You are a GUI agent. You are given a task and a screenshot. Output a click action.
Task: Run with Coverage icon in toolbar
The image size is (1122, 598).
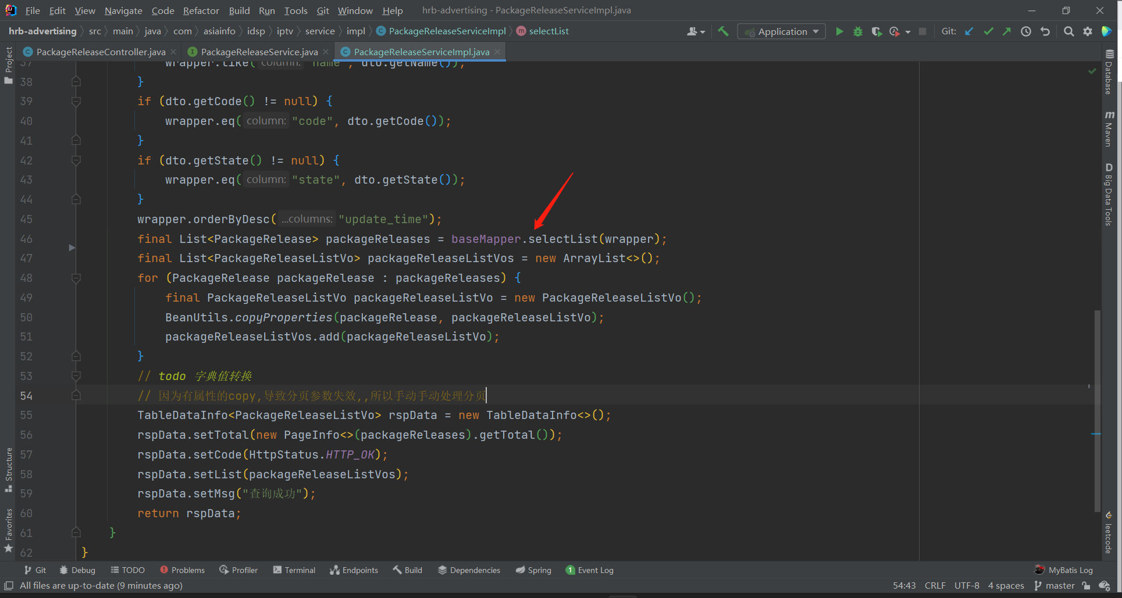click(x=877, y=31)
